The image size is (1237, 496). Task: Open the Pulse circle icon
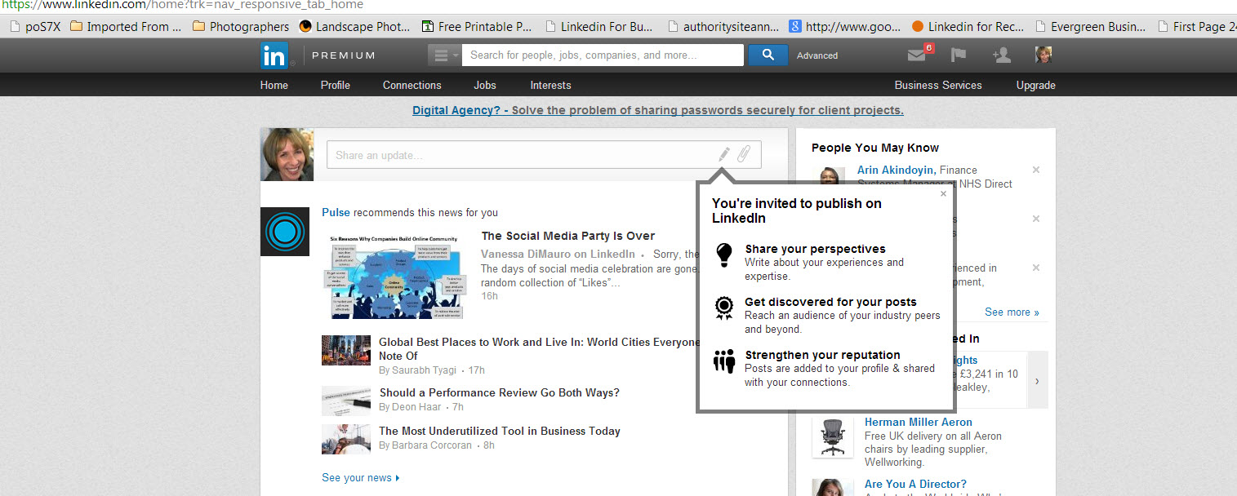tap(285, 231)
